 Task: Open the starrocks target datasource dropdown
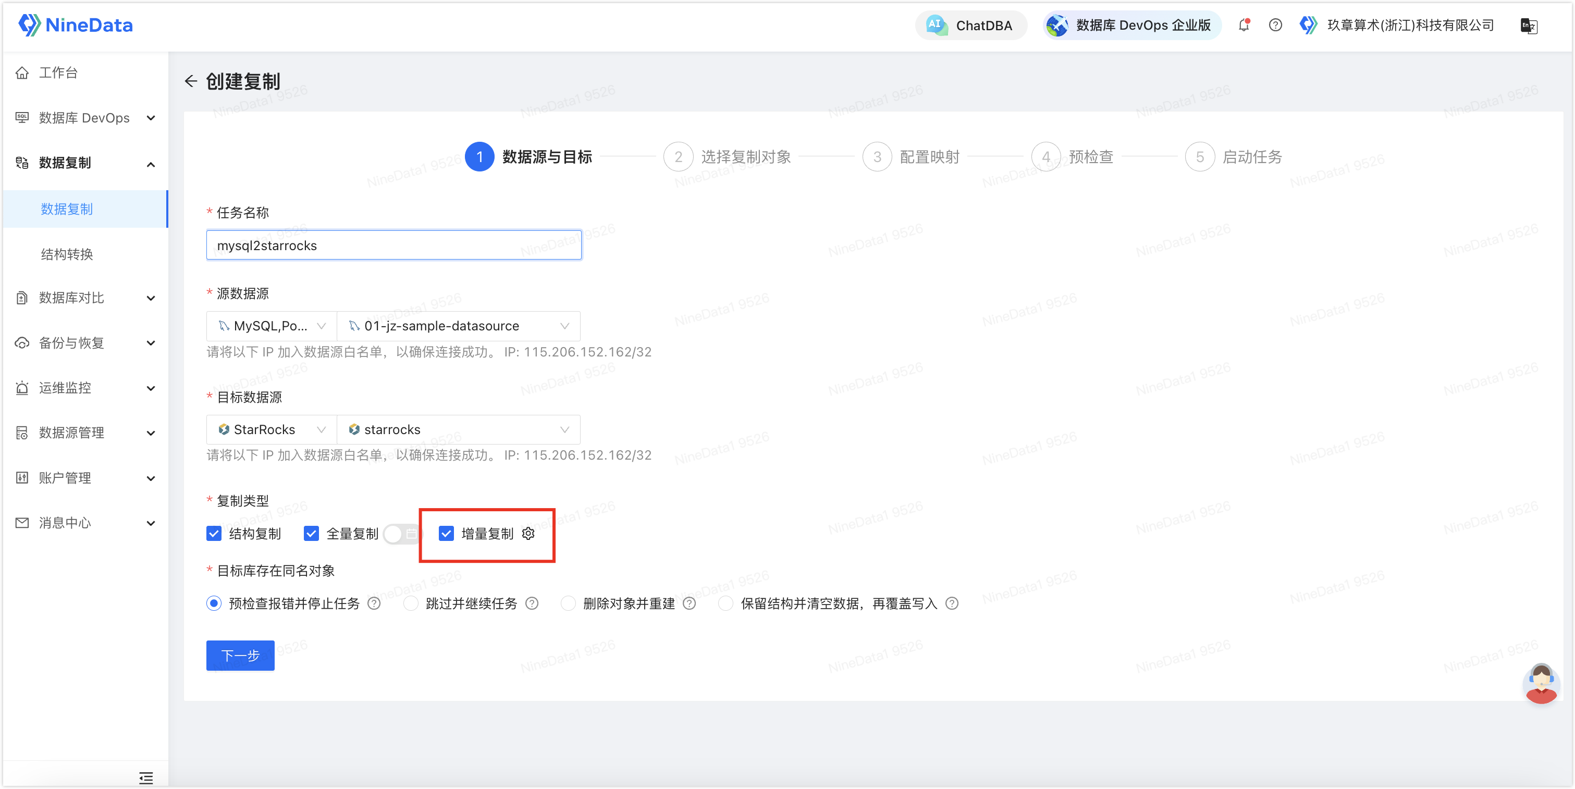[459, 429]
